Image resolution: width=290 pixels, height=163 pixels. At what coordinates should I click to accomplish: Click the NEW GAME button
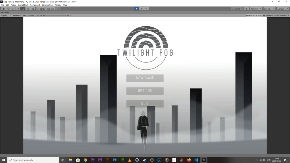point(145,78)
